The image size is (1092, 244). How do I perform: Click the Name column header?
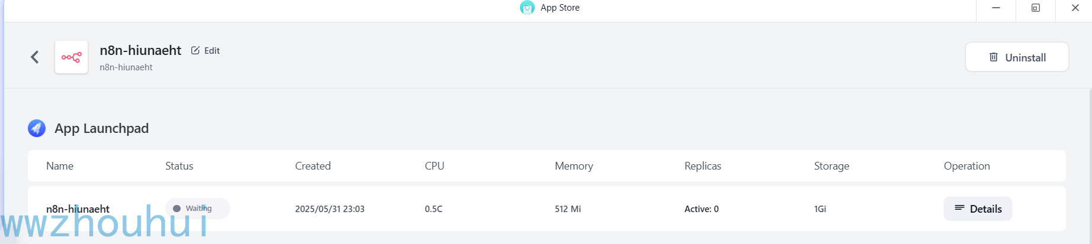click(60, 166)
